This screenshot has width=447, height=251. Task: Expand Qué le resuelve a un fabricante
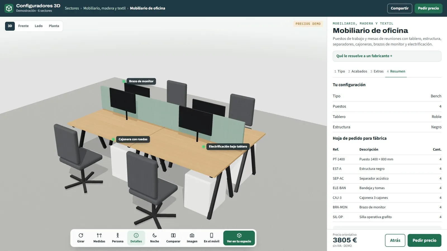point(387,56)
